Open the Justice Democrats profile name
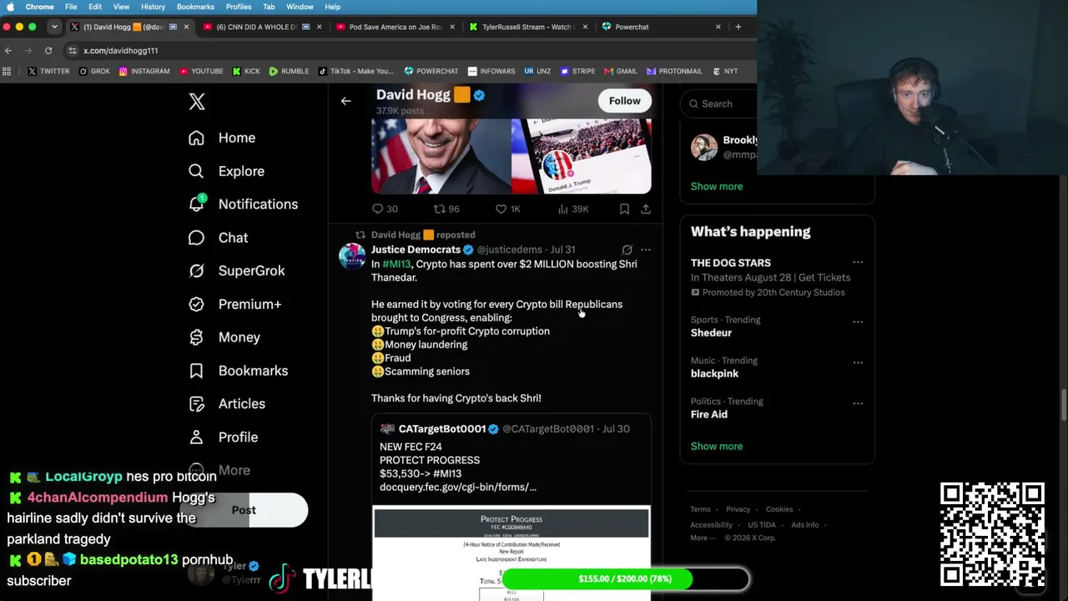The width and height of the screenshot is (1068, 601). pyautogui.click(x=416, y=250)
